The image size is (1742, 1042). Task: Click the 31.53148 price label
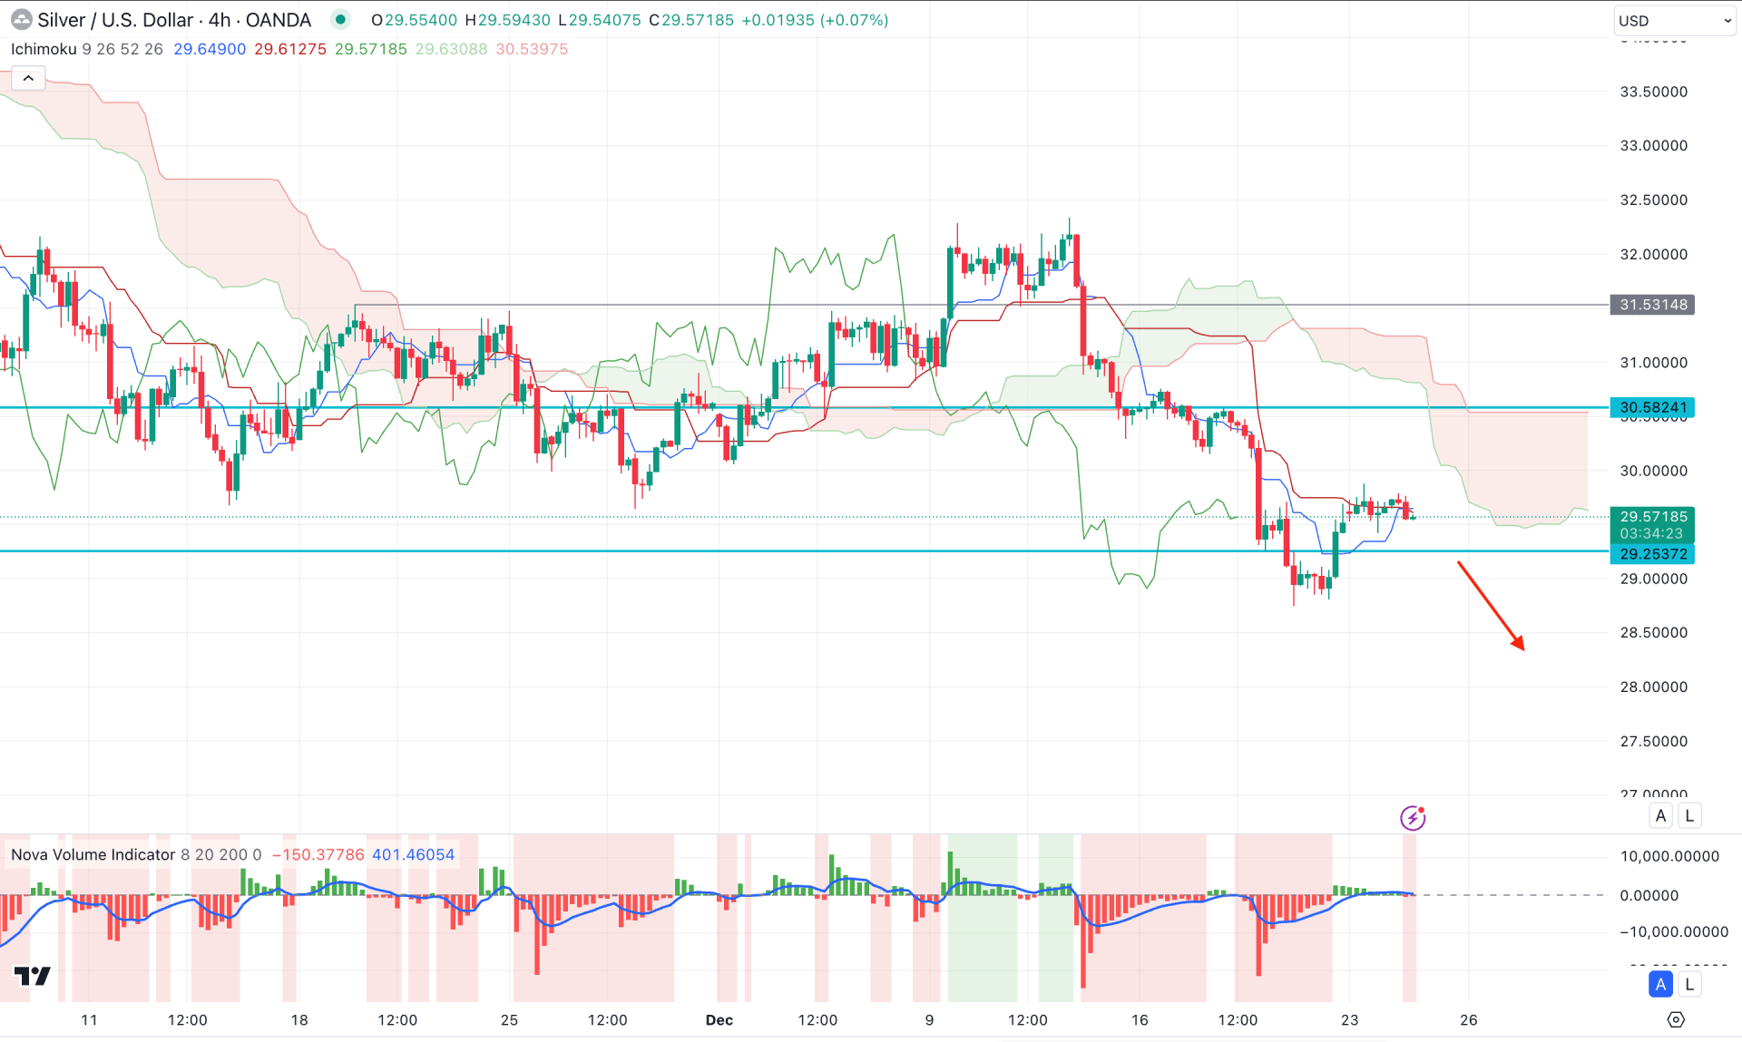1653,305
